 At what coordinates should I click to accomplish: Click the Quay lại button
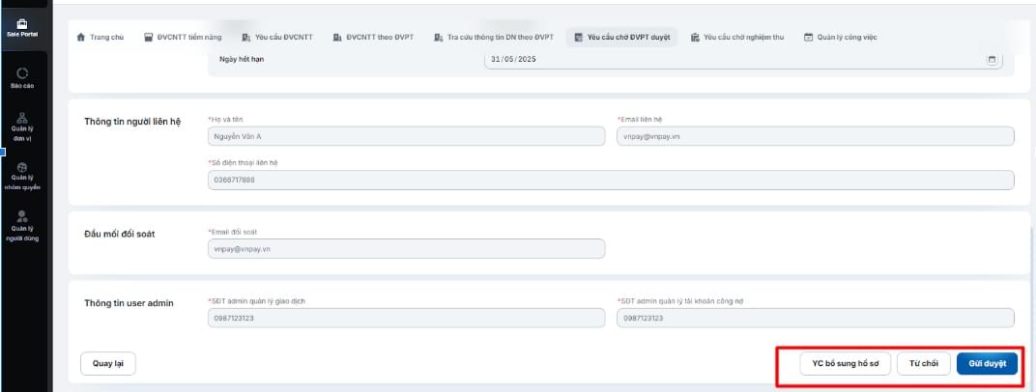click(107, 364)
